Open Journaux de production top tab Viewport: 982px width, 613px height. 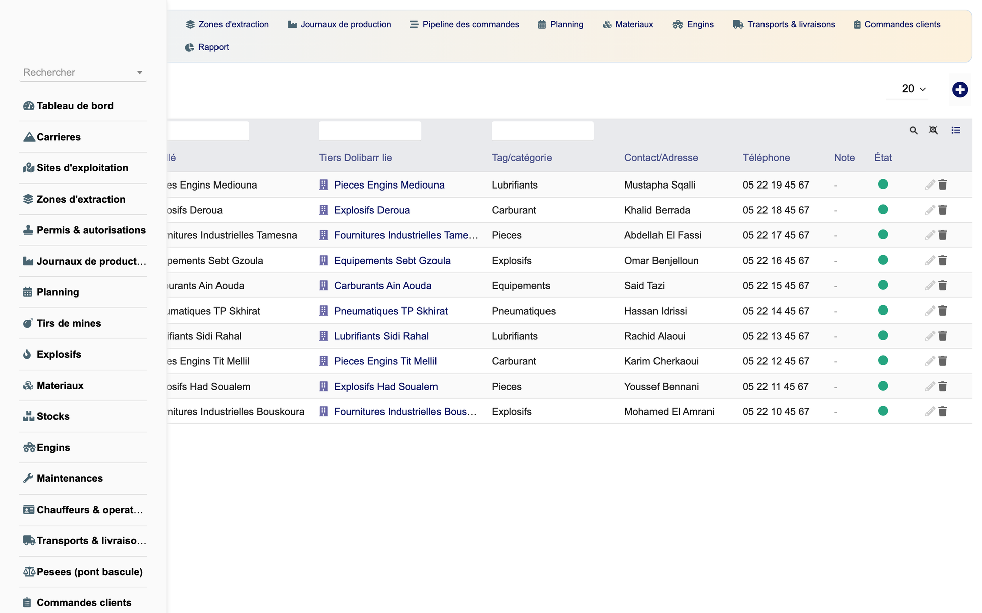(x=339, y=24)
